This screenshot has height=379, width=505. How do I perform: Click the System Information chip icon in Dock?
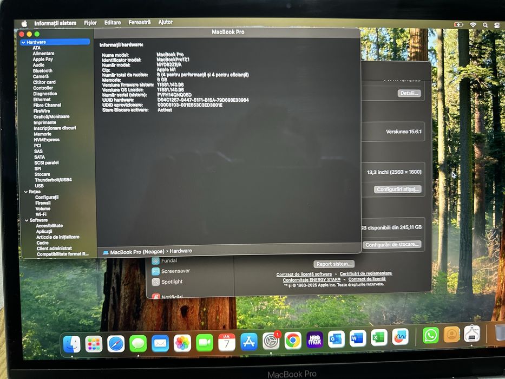472,334
